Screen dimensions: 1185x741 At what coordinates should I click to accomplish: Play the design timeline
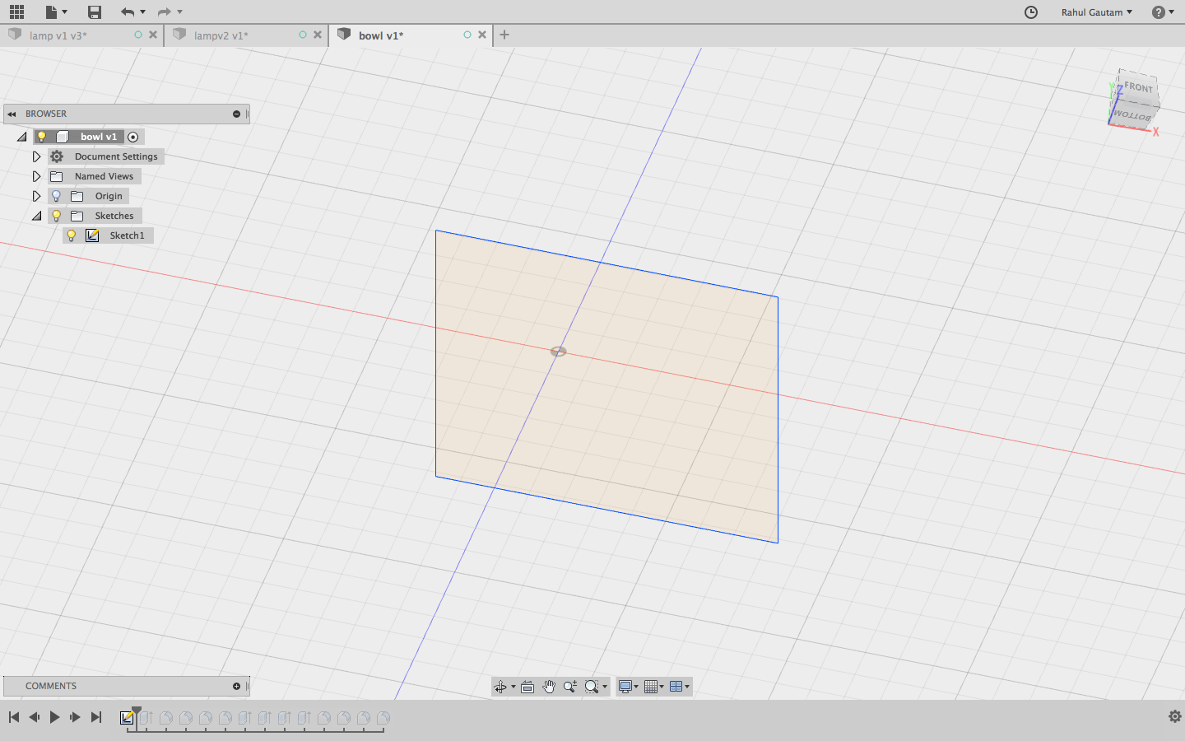click(x=54, y=717)
